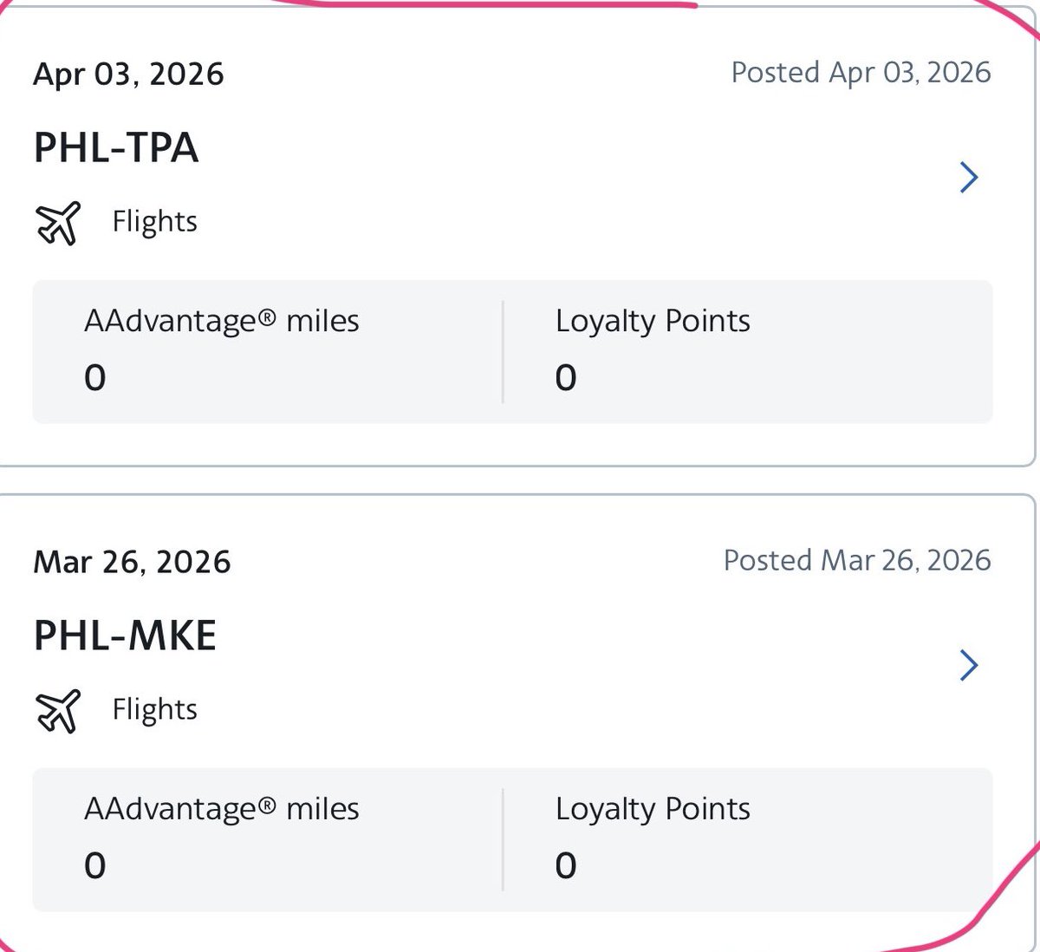1040x952 pixels.
Task: Open the PHL-MKE route title
Action: 125,636
